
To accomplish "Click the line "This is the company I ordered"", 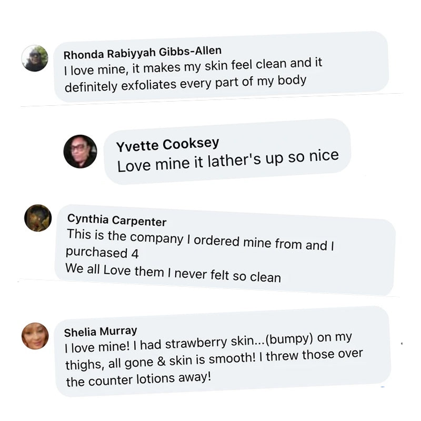I will click(200, 239).
